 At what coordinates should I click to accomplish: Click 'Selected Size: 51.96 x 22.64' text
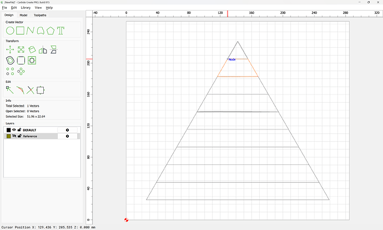(x=26, y=117)
